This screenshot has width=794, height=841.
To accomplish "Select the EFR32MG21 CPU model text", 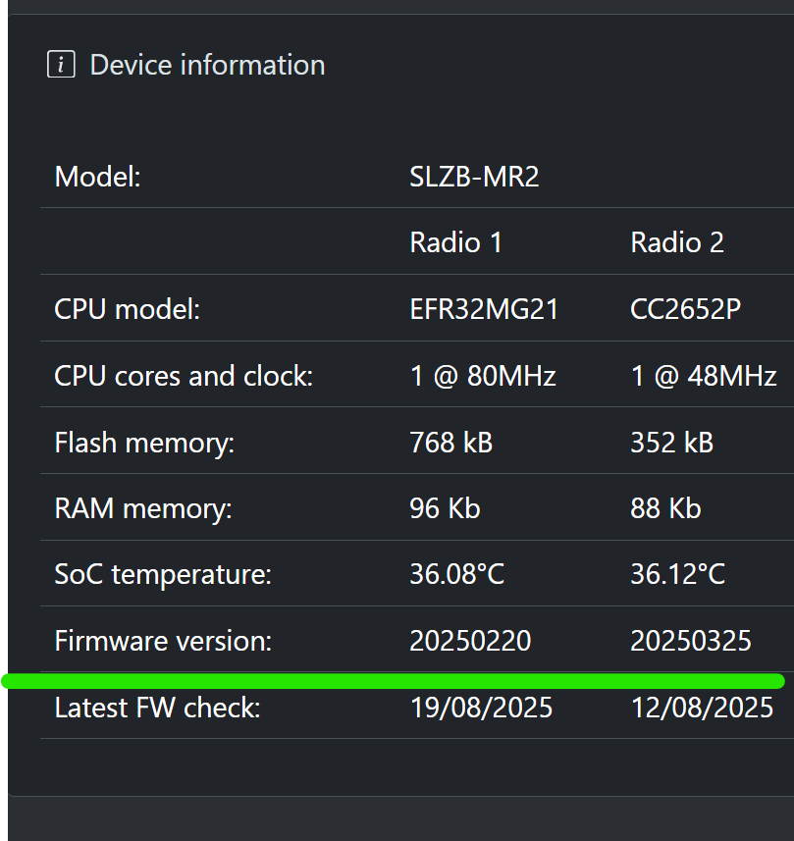I will (x=484, y=309).
